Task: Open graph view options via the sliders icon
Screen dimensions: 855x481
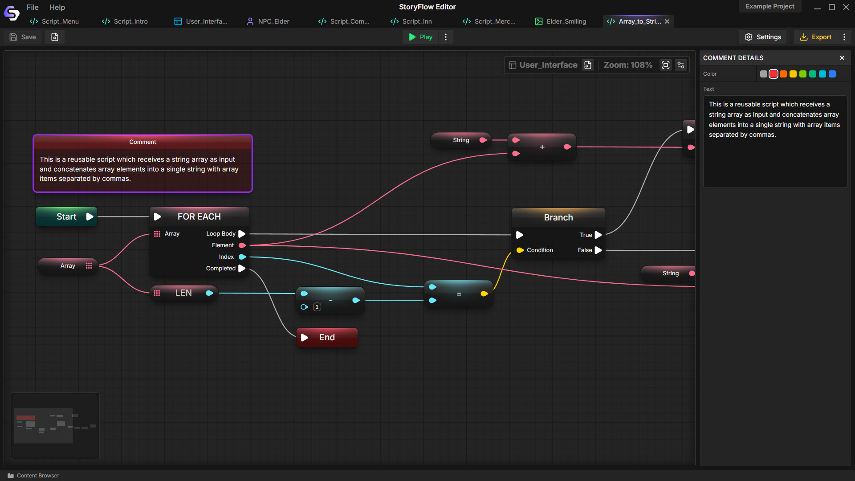Action: click(680, 65)
